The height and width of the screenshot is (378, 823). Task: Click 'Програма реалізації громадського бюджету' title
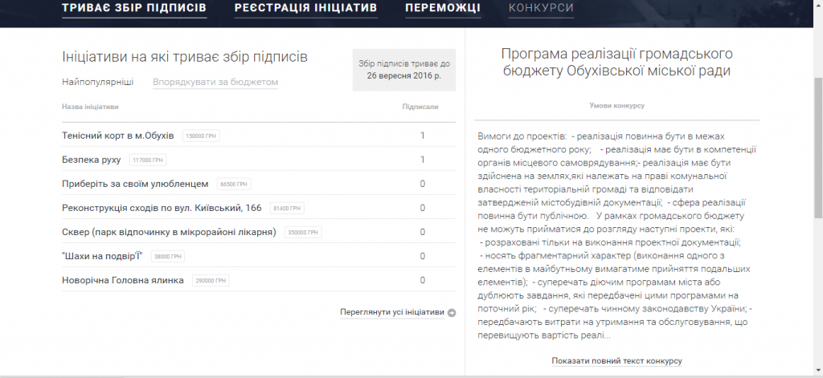(616, 62)
